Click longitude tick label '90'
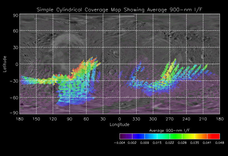 click(x=70, y=119)
